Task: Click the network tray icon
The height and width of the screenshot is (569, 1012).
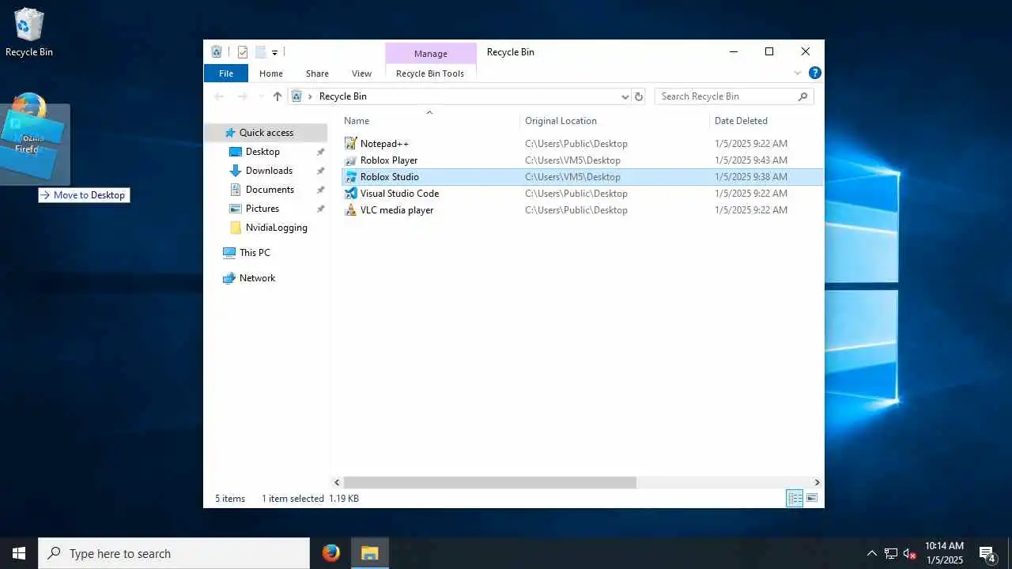Action: (891, 553)
